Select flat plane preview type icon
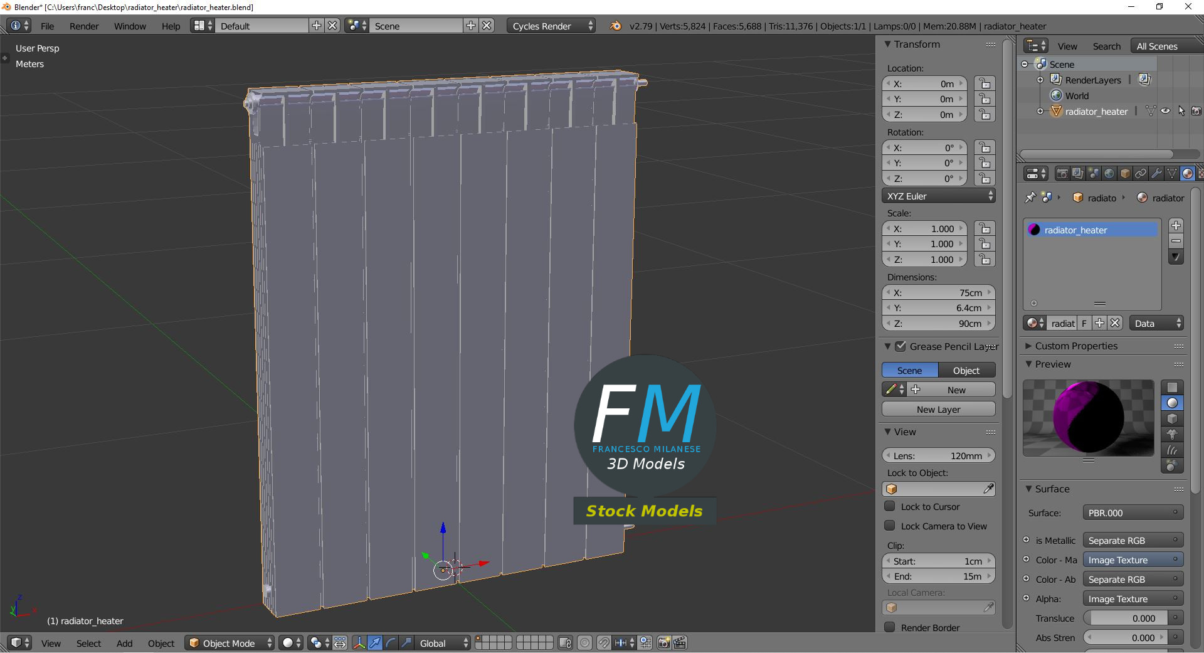 click(1172, 388)
